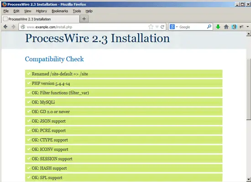Click the add-on icon next to Home
Viewport: 251px width, 182px height.
(234, 27)
